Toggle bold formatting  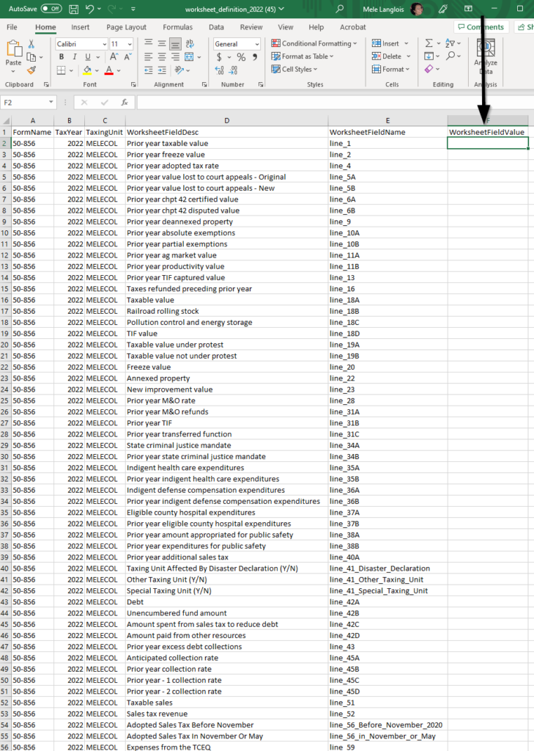[x=62, y=57]
